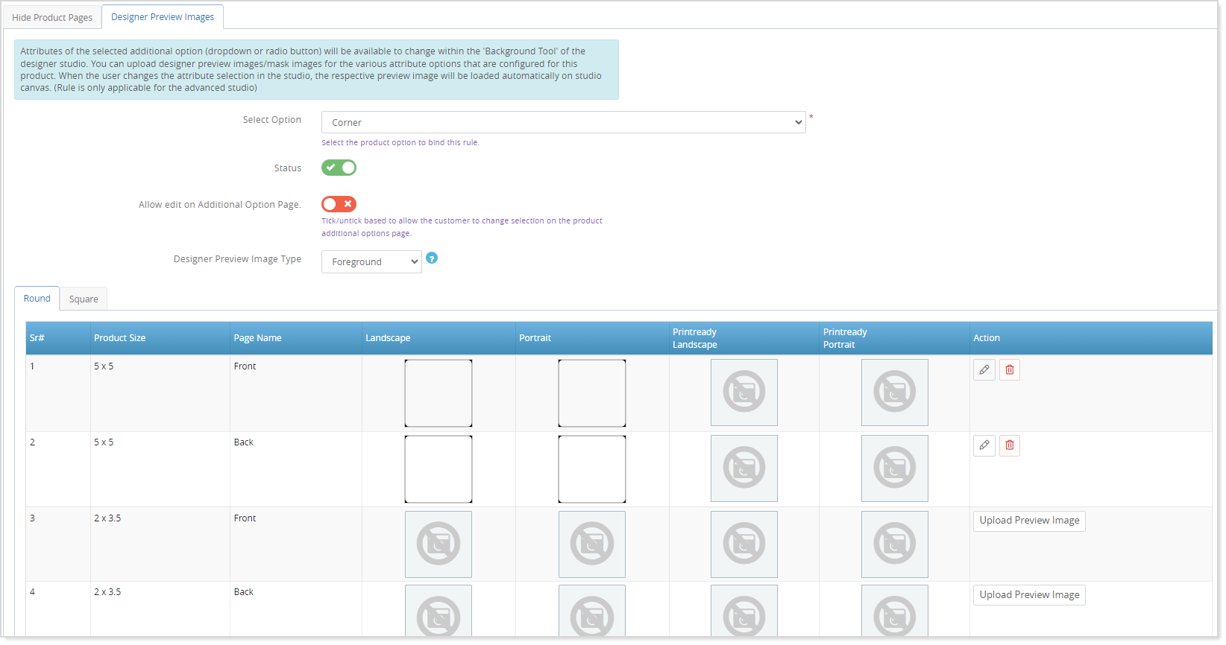Click the row 2 Printready Portrait placeholder image
1226x645 pixels.
pos(894,468)
